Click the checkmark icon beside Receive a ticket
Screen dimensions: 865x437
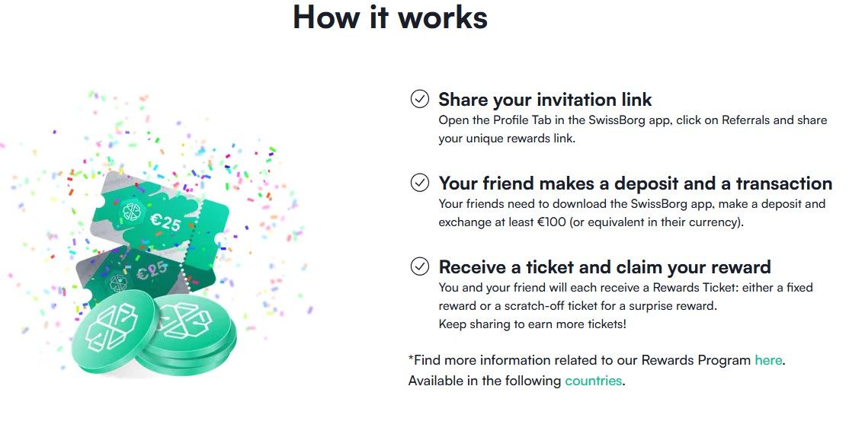coord(419,266)
